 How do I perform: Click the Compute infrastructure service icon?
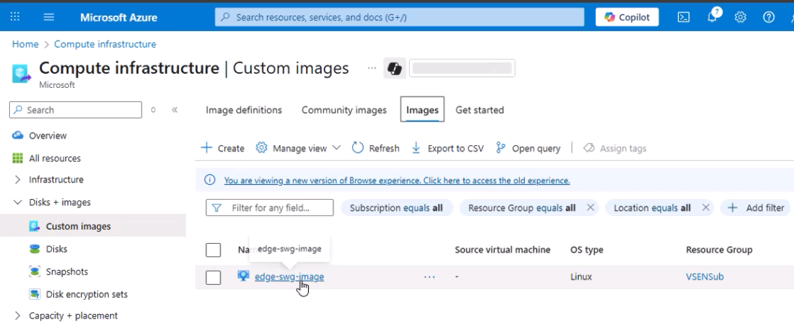click(21, 73)
